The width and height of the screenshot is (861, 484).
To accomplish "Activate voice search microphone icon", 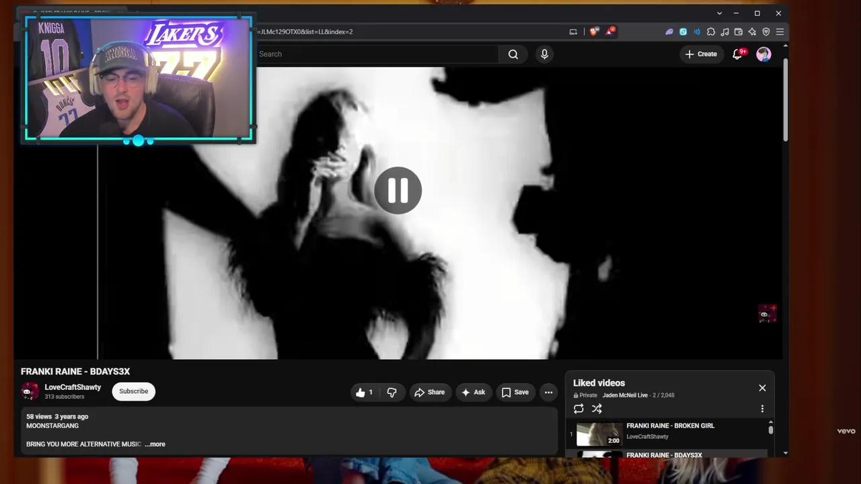I will [x=544, y=54].
